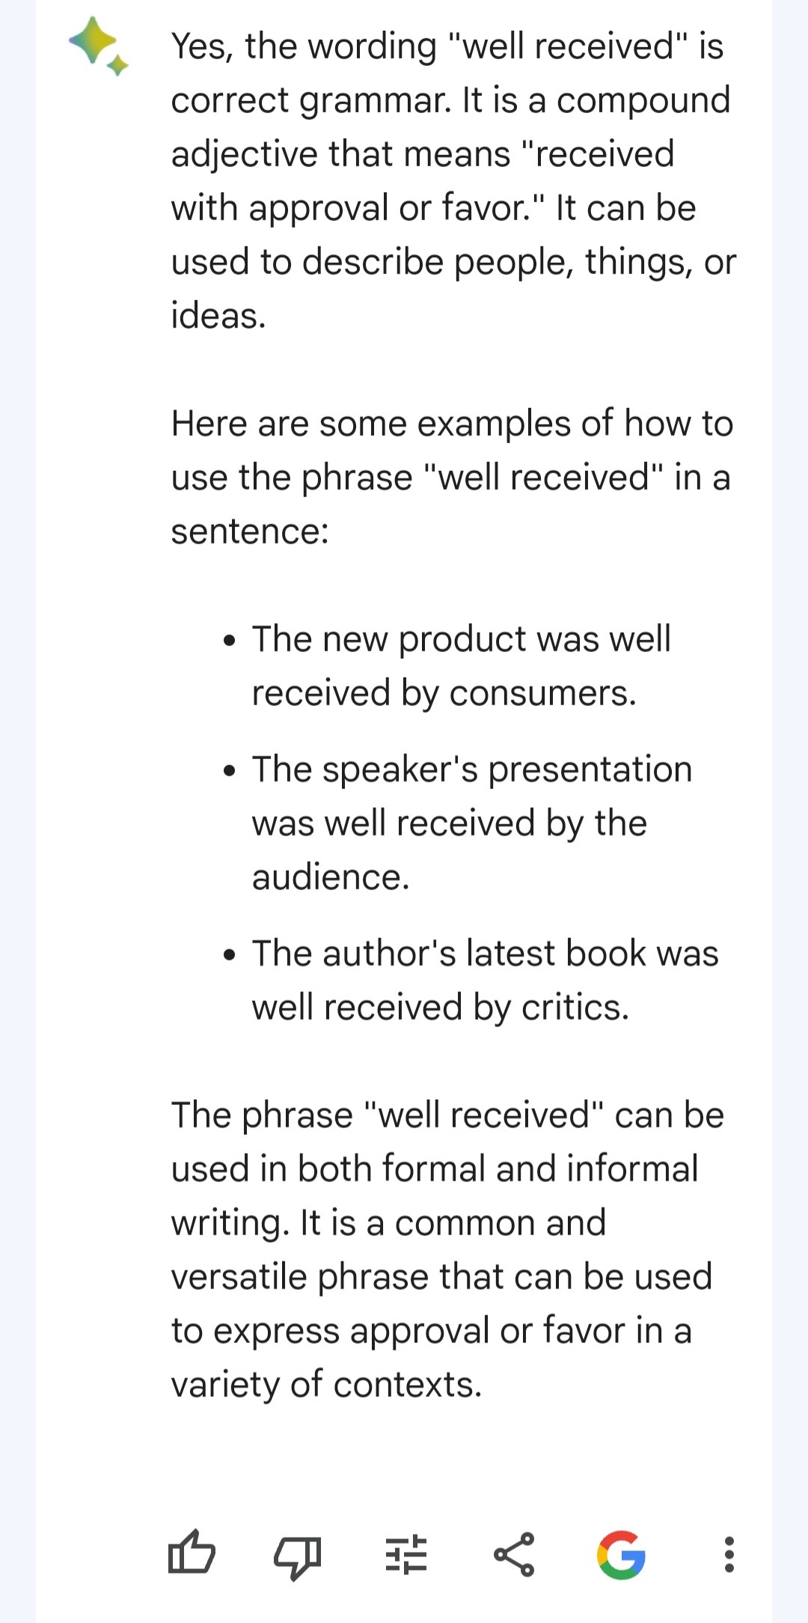The width and height of the screenshot is (808, 1623).
Task: Open the modify response sliders icon
Action: 405,1555
